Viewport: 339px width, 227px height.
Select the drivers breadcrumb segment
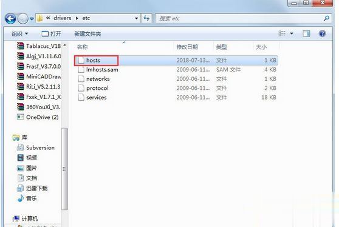pyautogui.click(x=62, y=18)
